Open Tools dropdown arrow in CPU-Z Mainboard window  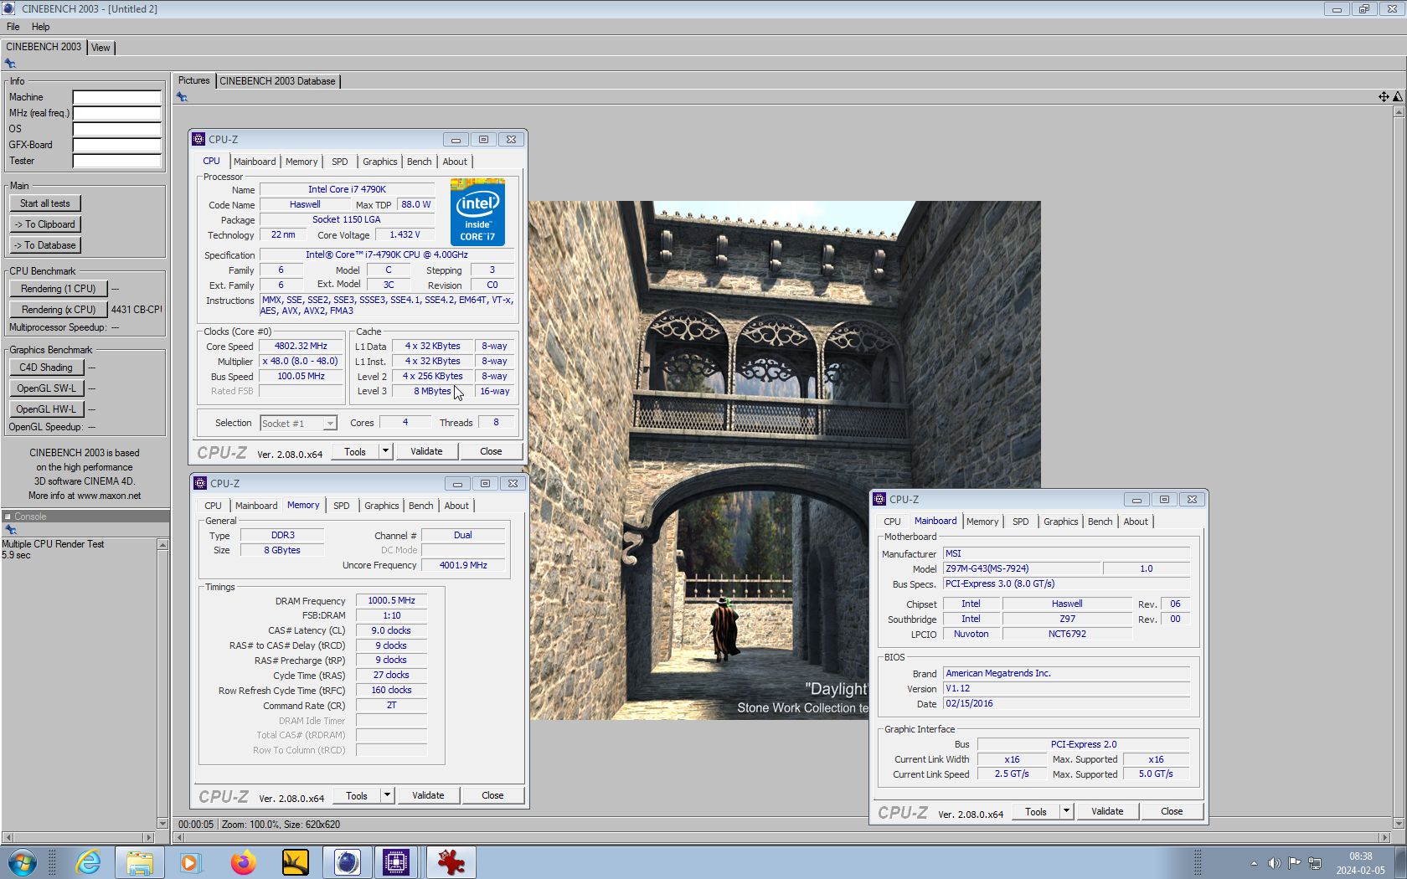(x=1066, y=811)
